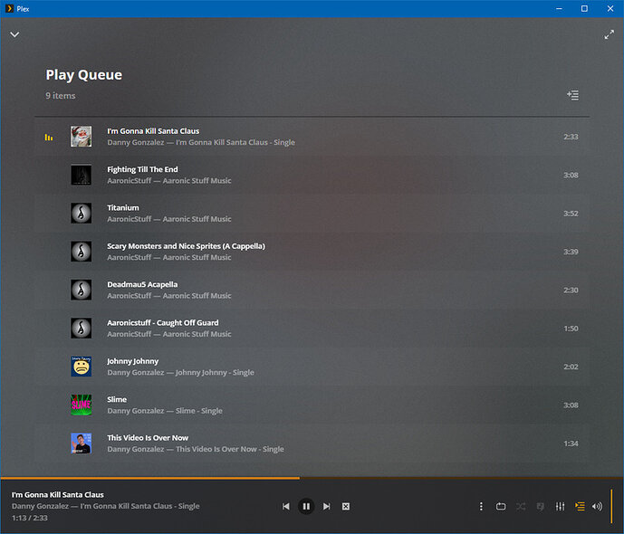Toggle repeat mode in the player bar

point(501,506)
